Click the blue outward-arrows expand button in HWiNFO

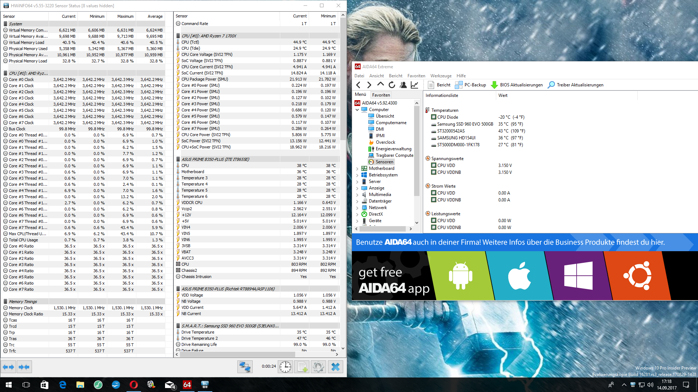coord(8,367)
